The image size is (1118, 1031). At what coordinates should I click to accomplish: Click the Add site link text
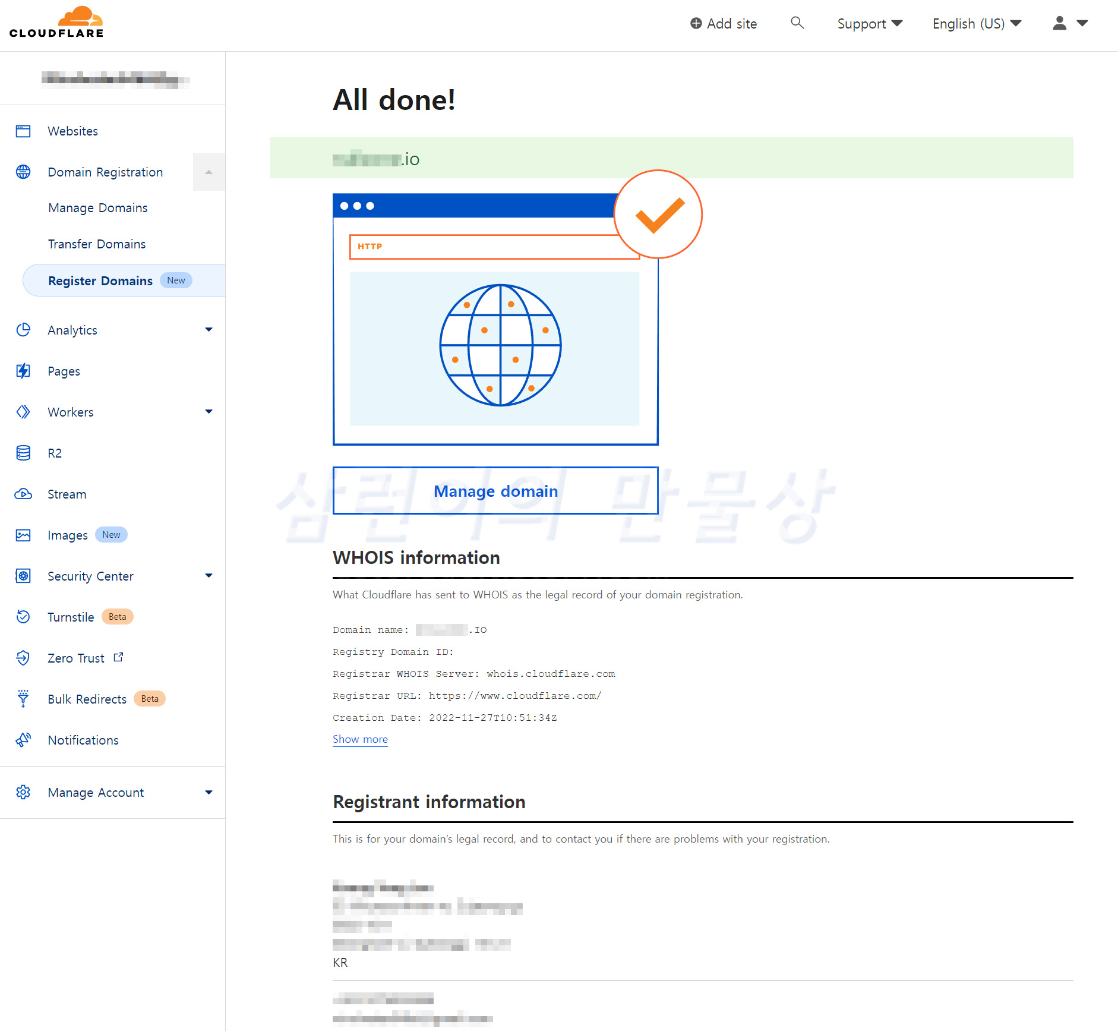(x=732, y=24)
